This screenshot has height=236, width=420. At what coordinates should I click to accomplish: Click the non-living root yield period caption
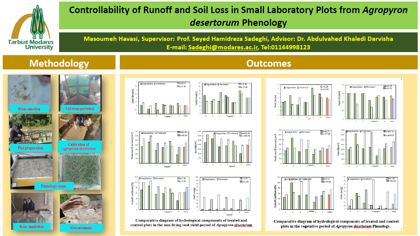click(192, 222)
